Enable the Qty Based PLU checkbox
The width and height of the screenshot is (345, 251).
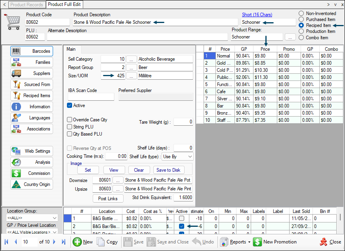[70, 134]
